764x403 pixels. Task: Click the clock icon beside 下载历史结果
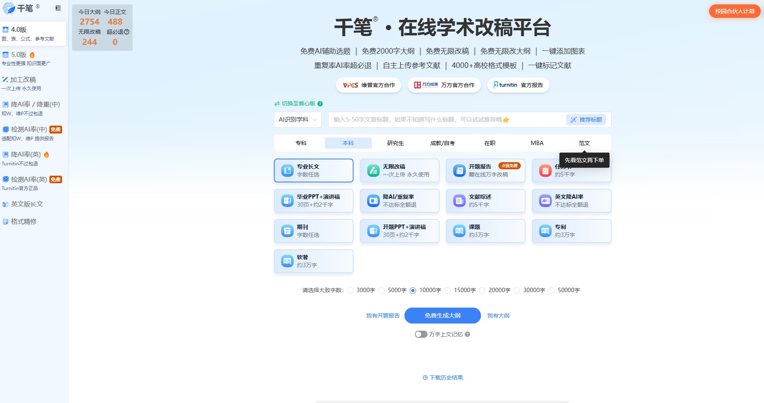tap(425, 378)
